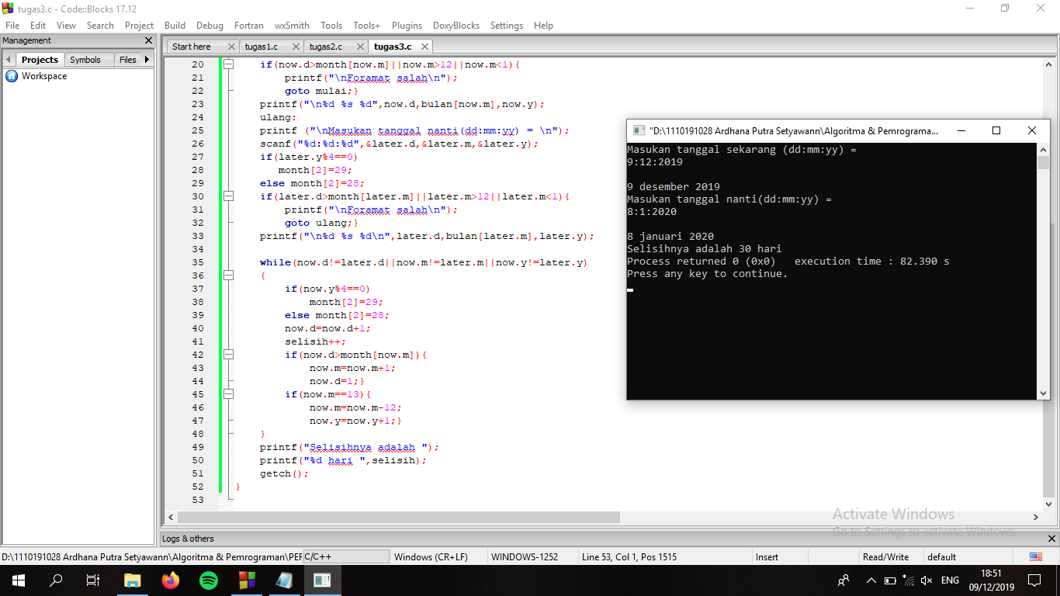Open Task View from the taskbar

click(x=93, y=580)
